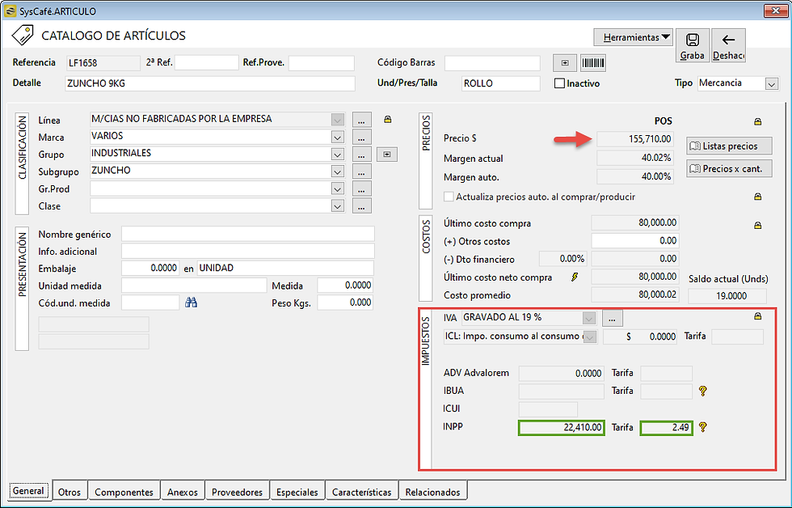Click the Listas precios button
The image size is (792, 508).
tap(729, 146)
